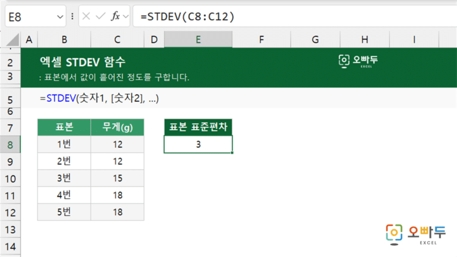The width and height of the screenshot is (457, 257).
Task: Select row 2 header
Action: [10, 62]
